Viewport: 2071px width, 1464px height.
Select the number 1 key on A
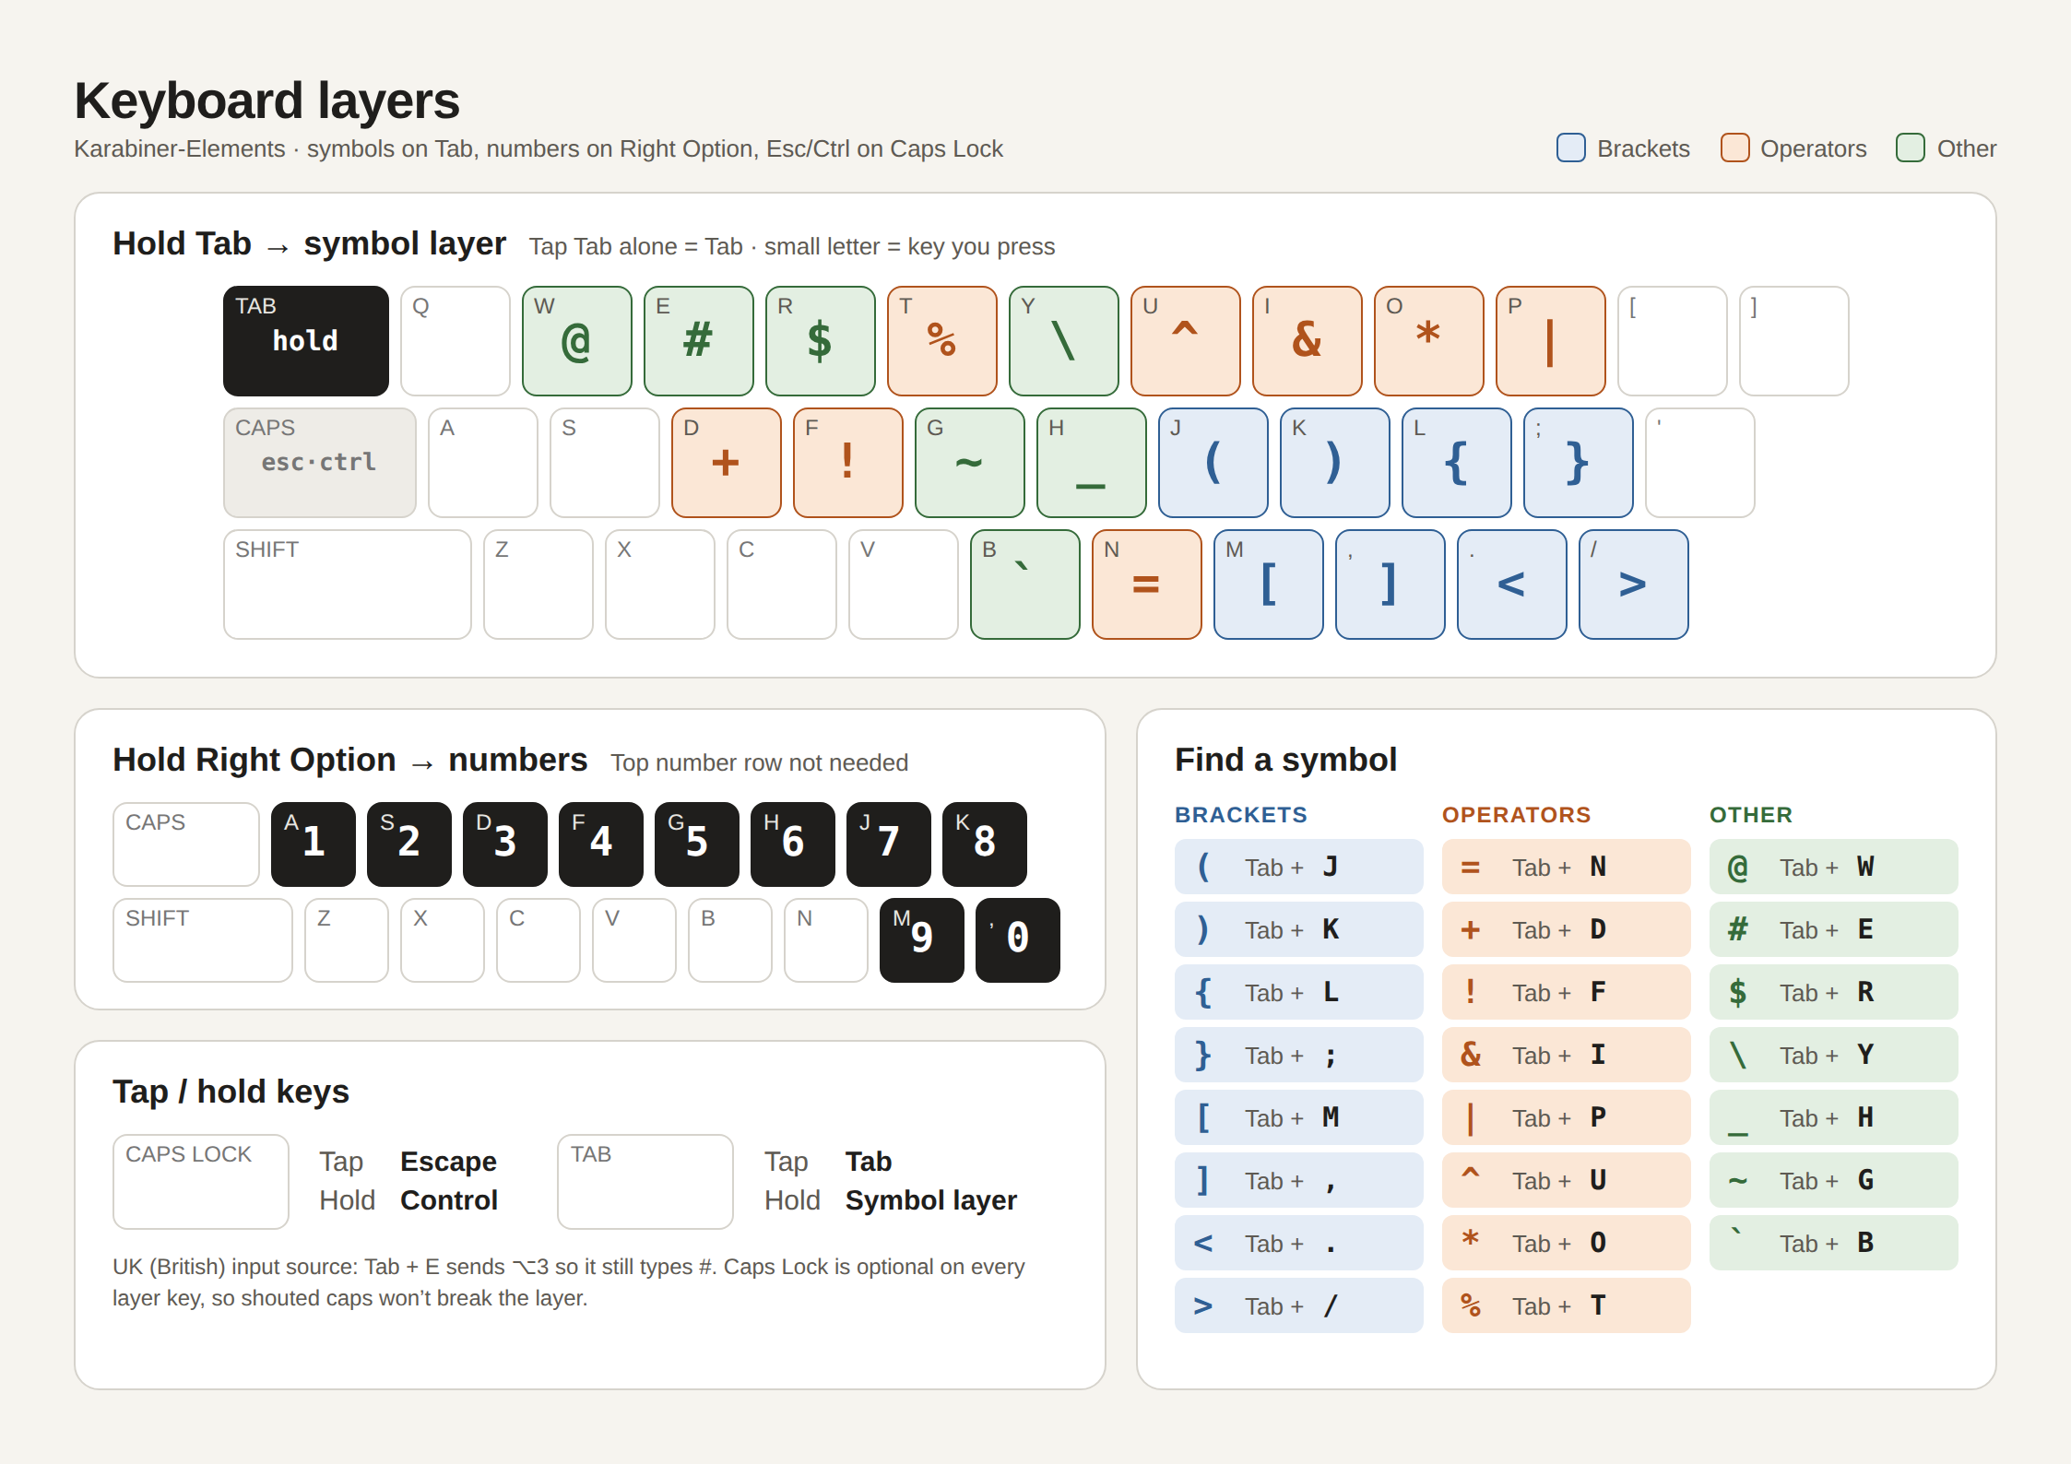[313, 844]
